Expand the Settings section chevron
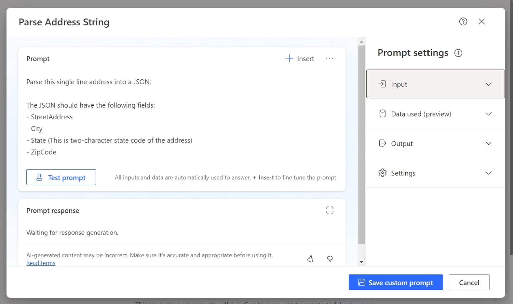The image size is (513, 304). pyautogui.click(x=488, y=173)
